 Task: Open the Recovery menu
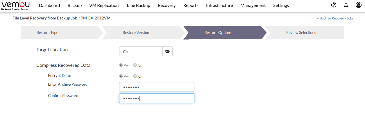pyautogui.click(x=167, y=5)
